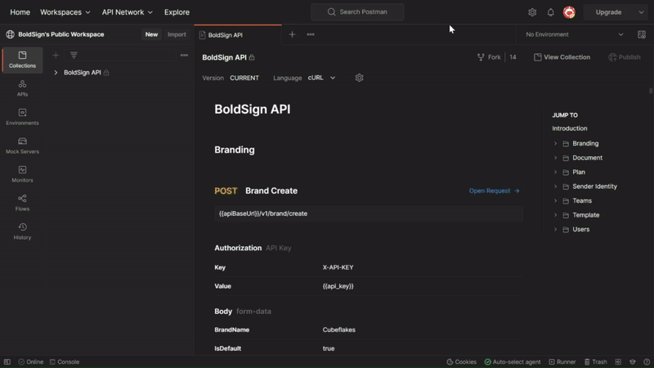Click the two-pane view icon in the status bar

pyautogui.click(x=618, y=361)
